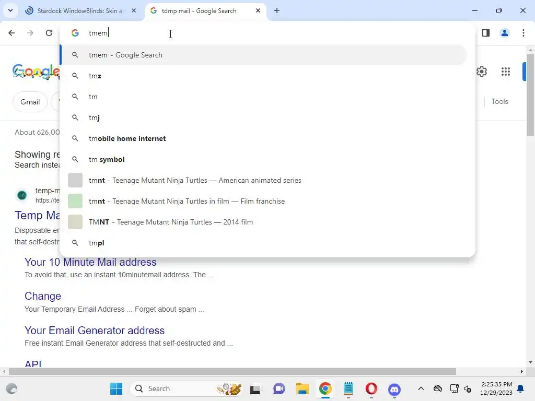Click the 2014 film thumbnail image
This screenshot has height=401, width=535.
pos(75,222)
